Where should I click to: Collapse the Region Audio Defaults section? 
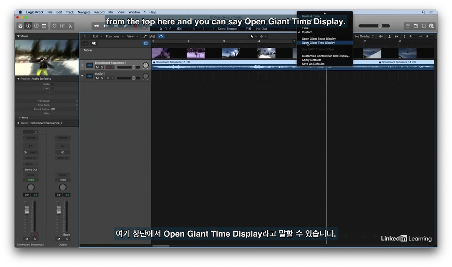click(x=18, y=79)
